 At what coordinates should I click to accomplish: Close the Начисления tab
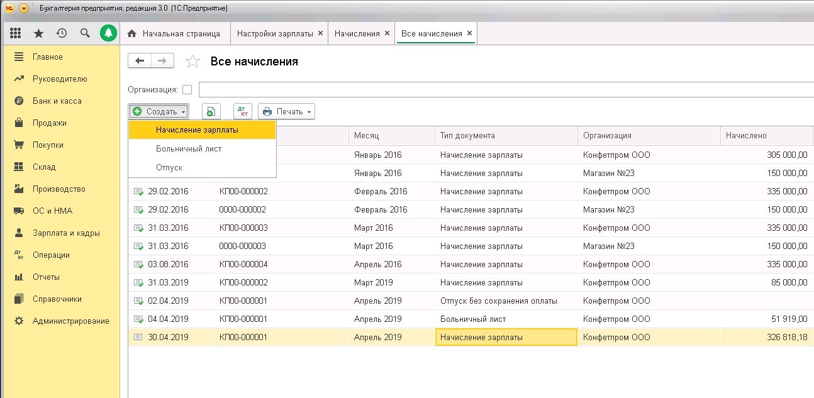[x=387, y=33]
